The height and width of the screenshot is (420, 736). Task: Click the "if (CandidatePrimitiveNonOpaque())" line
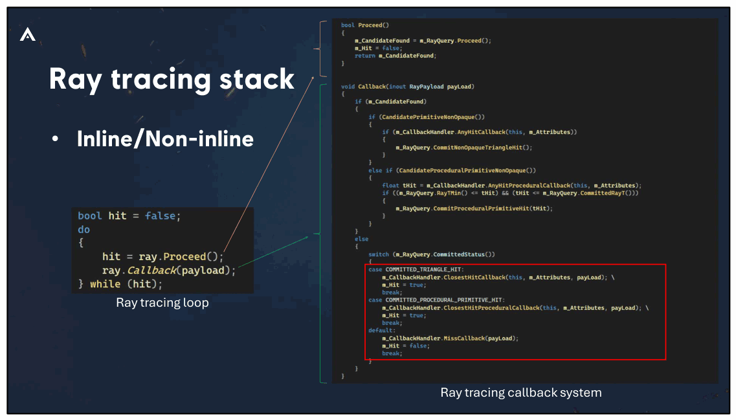click(x=426, y=117)
